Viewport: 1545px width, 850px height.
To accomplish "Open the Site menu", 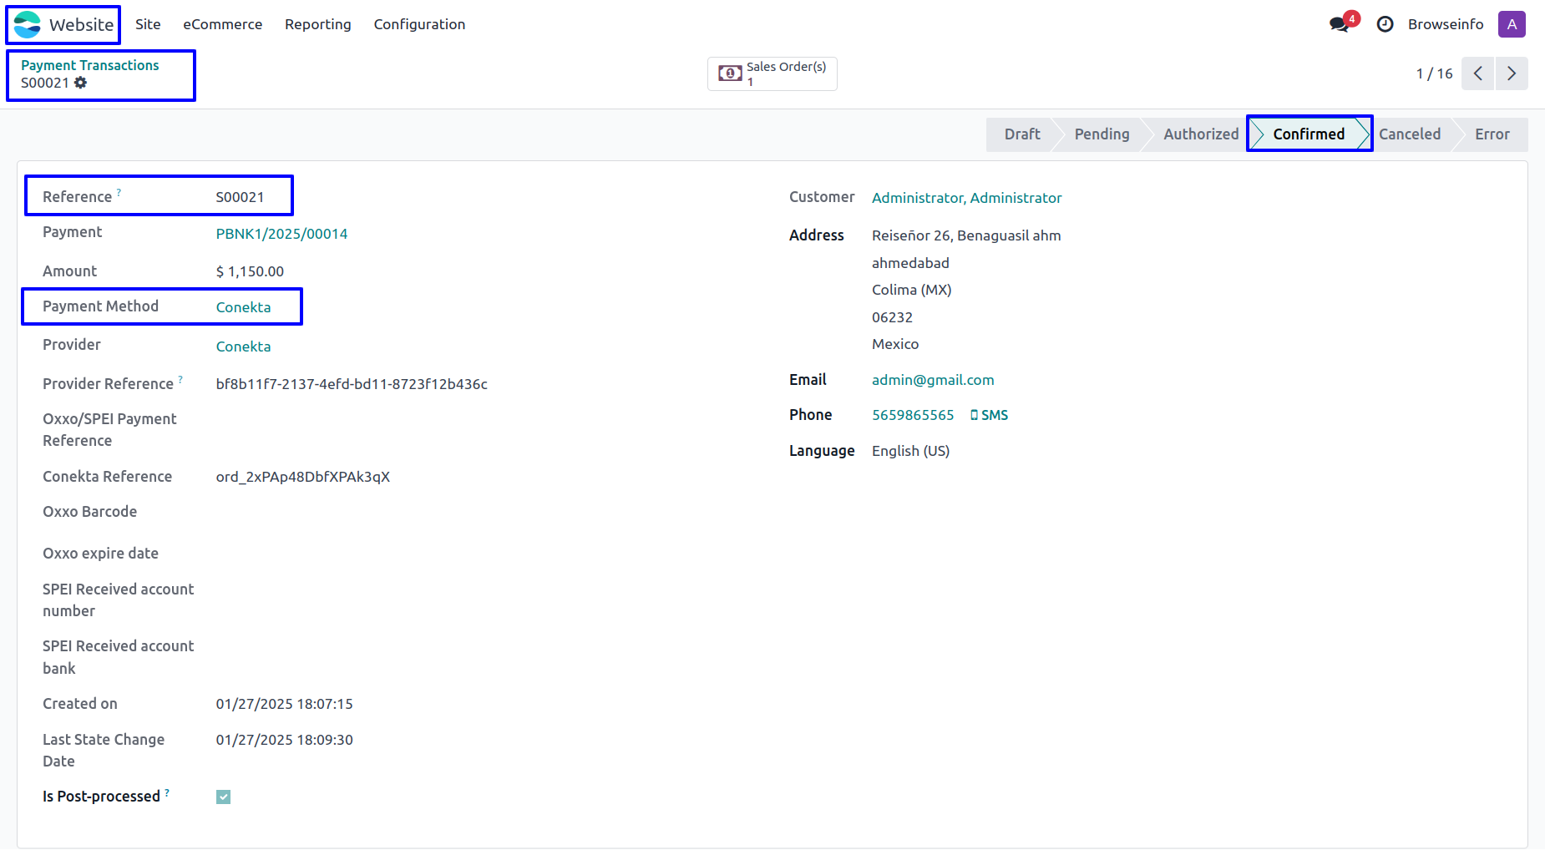I will coord(148,24).
